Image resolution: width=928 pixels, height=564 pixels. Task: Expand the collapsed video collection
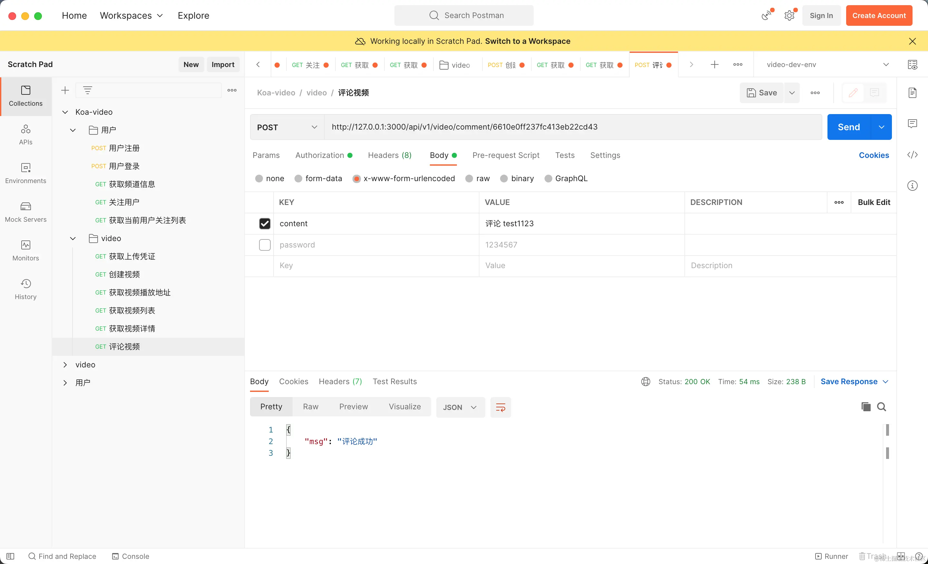(x=65, y=365)
